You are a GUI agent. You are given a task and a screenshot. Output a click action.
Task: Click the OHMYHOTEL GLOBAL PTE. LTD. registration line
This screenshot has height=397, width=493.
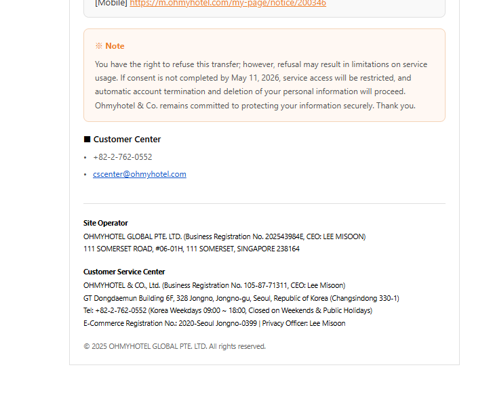point(224,236)
